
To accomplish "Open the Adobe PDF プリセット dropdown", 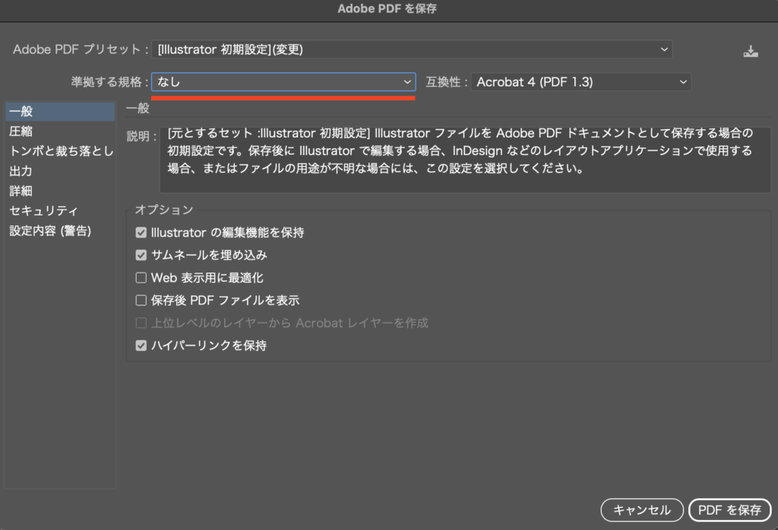I will pos(411,50).
